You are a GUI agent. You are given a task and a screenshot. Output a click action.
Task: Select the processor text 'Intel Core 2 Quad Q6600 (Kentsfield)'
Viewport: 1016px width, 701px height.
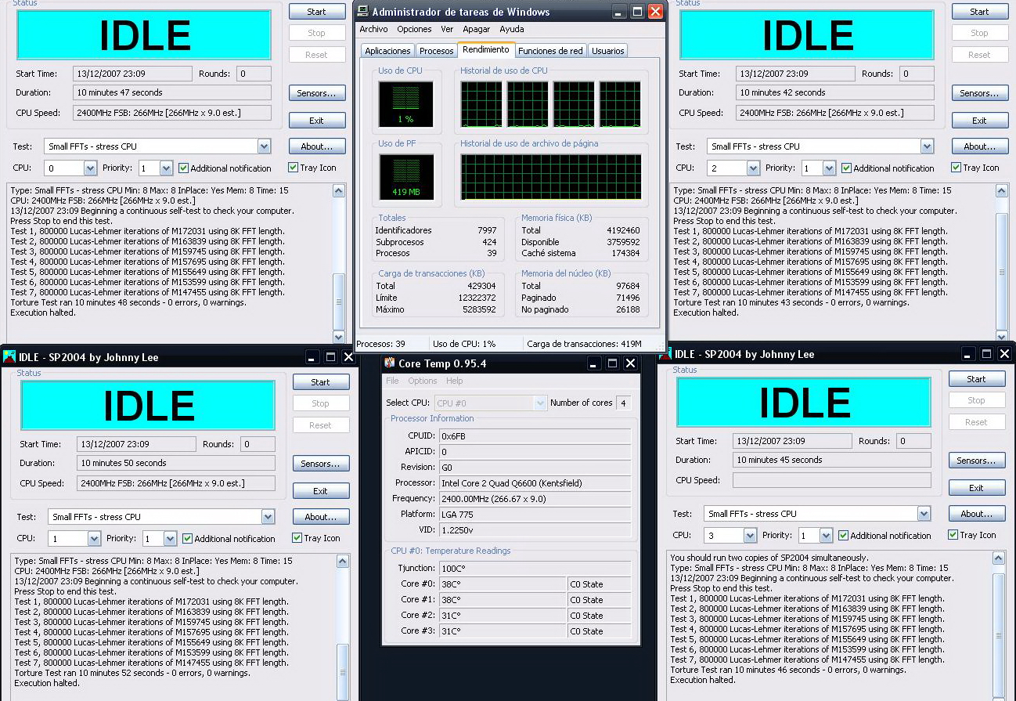click(511, 483)
